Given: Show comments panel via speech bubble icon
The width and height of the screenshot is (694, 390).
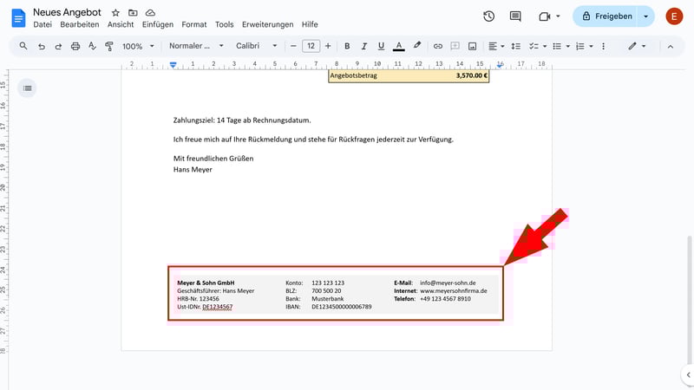Looking at the screenshot, I should (x=515, y=16).
